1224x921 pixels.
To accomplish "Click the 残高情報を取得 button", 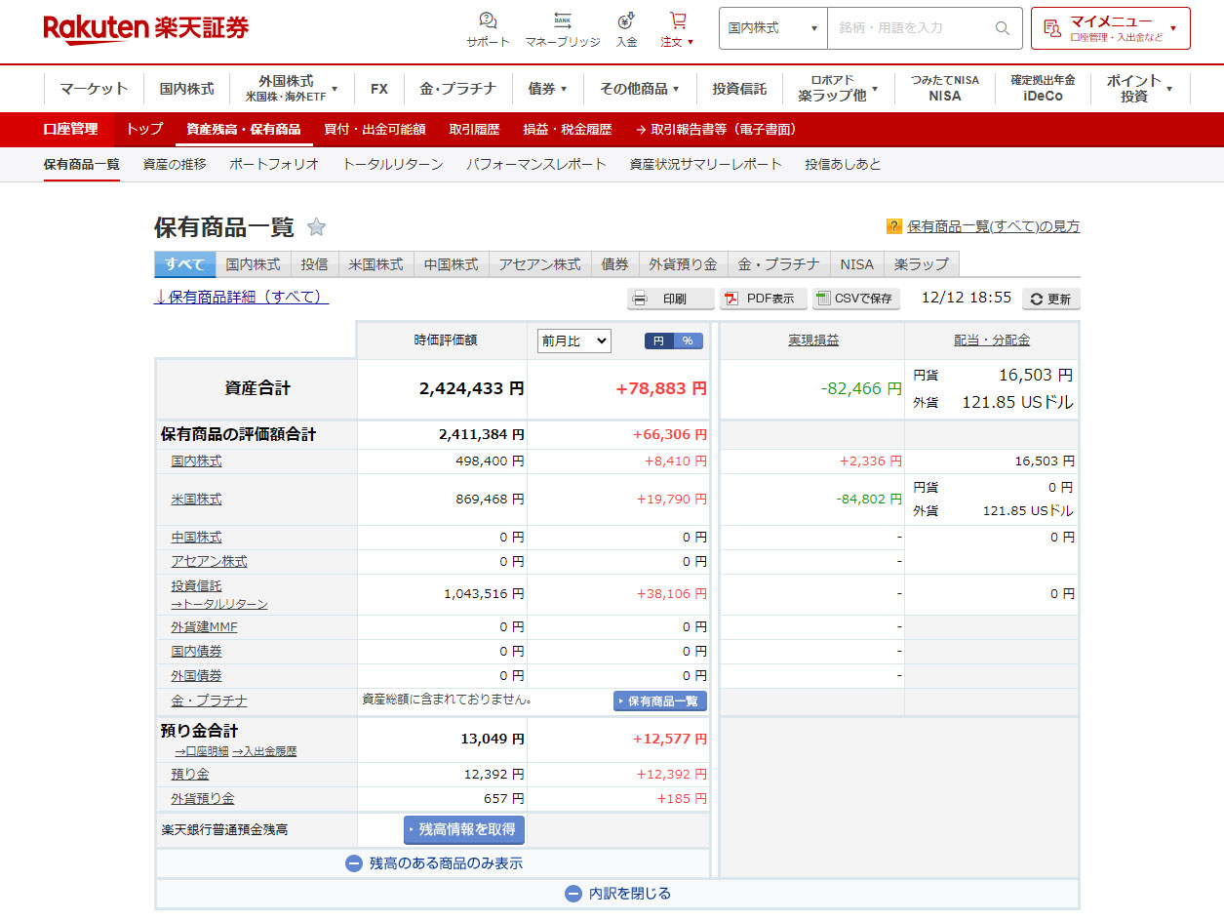I will (x=464, y=829).
